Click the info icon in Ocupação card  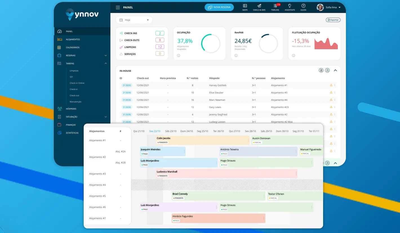(179, 55)
